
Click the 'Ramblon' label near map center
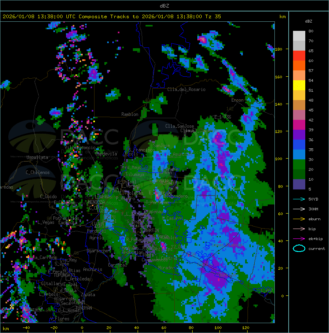click(130, 114)
